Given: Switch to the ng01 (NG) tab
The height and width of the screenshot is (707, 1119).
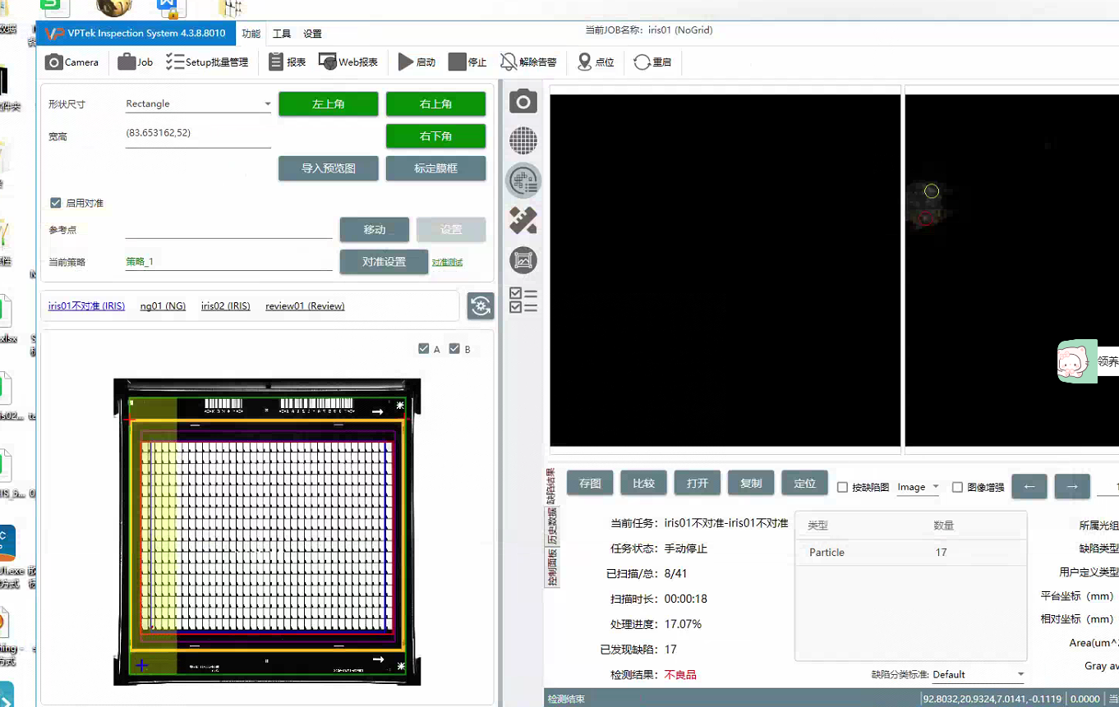Looking at the screenshot, I should coord(163,306).
